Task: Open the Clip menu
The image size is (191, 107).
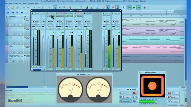Action: pyautogui.click(x=20, y=4)
